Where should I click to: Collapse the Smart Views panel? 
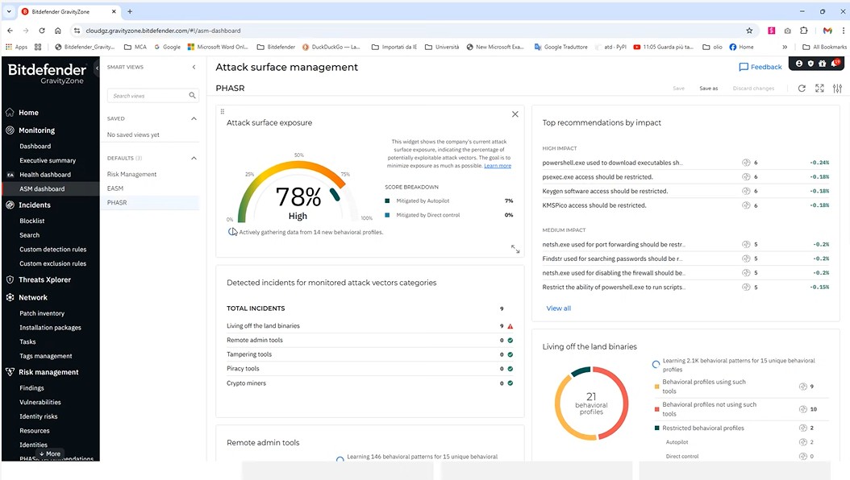(x=194, y=68)
